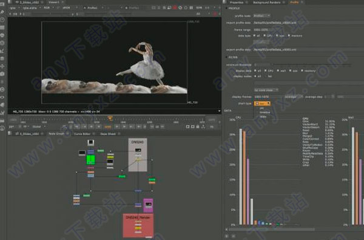Collapse the FILTER section
Screen dimensions: 364x240
point(226,57)
